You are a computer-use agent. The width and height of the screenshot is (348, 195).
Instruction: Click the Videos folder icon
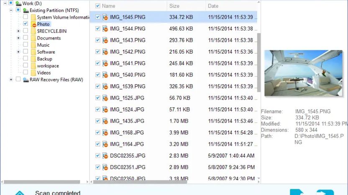pyautogui.click(x=33, y=72)
